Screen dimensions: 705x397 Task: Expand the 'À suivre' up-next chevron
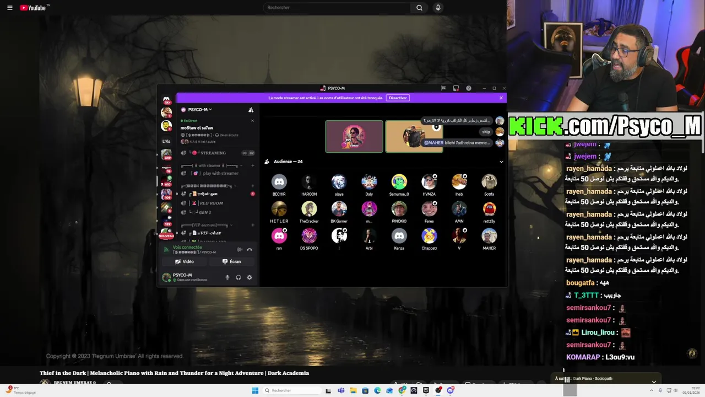point(654,382)
